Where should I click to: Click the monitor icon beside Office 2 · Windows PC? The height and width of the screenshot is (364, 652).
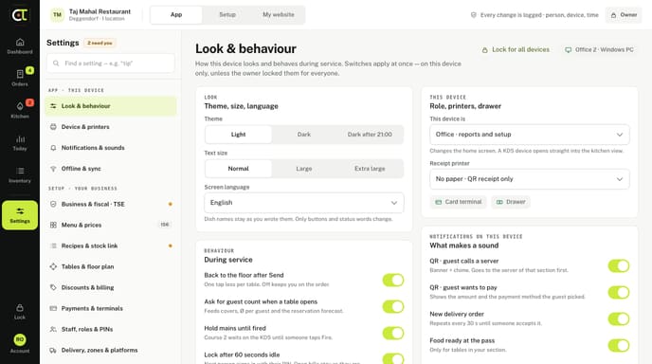[x=568, y=50]
